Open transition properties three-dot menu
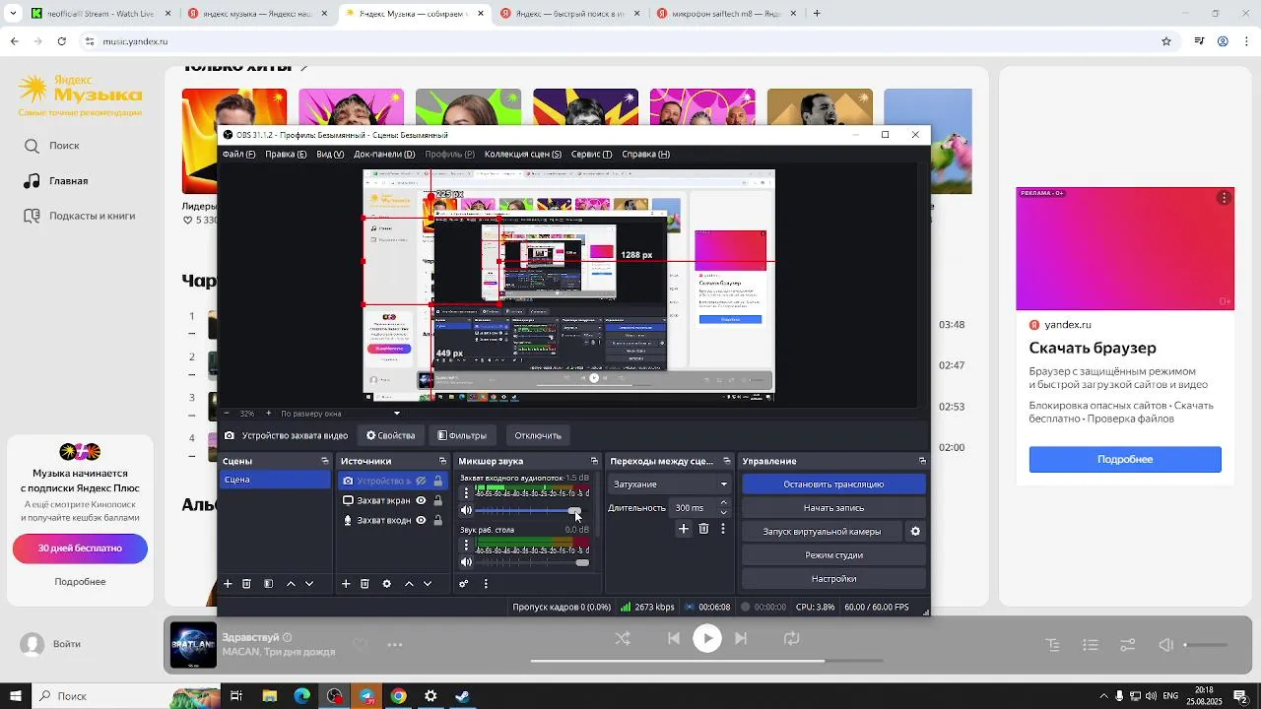Viewport: 1261px width, 709px height. pyautogui.click(x=723, y=529)
